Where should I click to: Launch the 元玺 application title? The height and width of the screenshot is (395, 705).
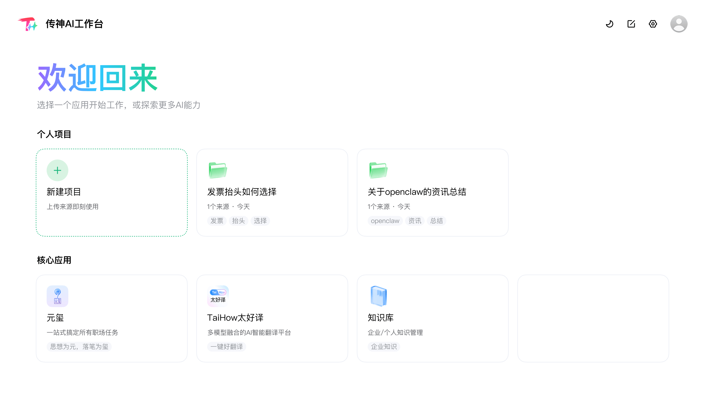pos(55,318)
